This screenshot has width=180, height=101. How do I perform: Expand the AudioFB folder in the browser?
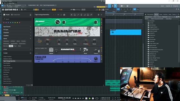coord(147,33)
